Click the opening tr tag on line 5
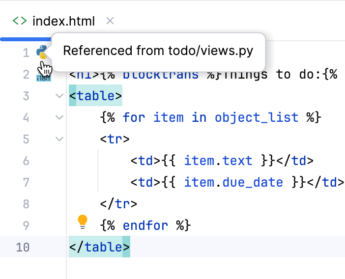Screen dimensions: 345x279 [x=115, y=139]
